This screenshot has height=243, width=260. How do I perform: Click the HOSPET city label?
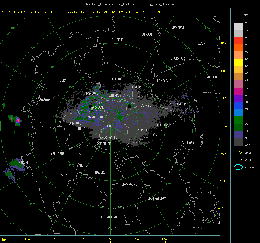click(157, 135)
